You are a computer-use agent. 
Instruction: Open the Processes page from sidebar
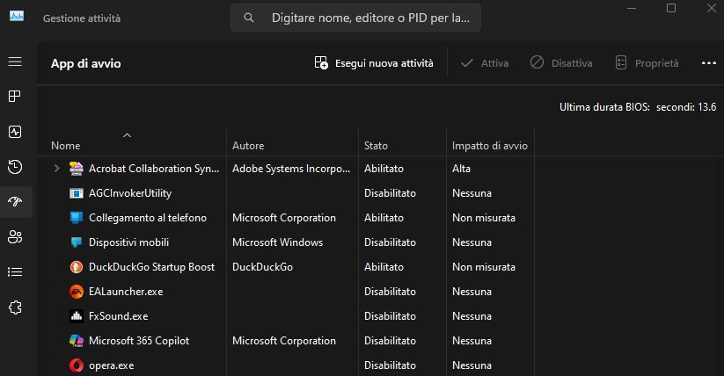pyautogui.click(x=15, y=96)
